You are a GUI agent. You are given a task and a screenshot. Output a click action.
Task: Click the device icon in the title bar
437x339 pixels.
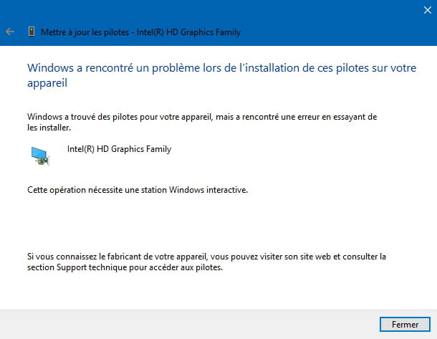pyautogui.click(x=32, y=32)
